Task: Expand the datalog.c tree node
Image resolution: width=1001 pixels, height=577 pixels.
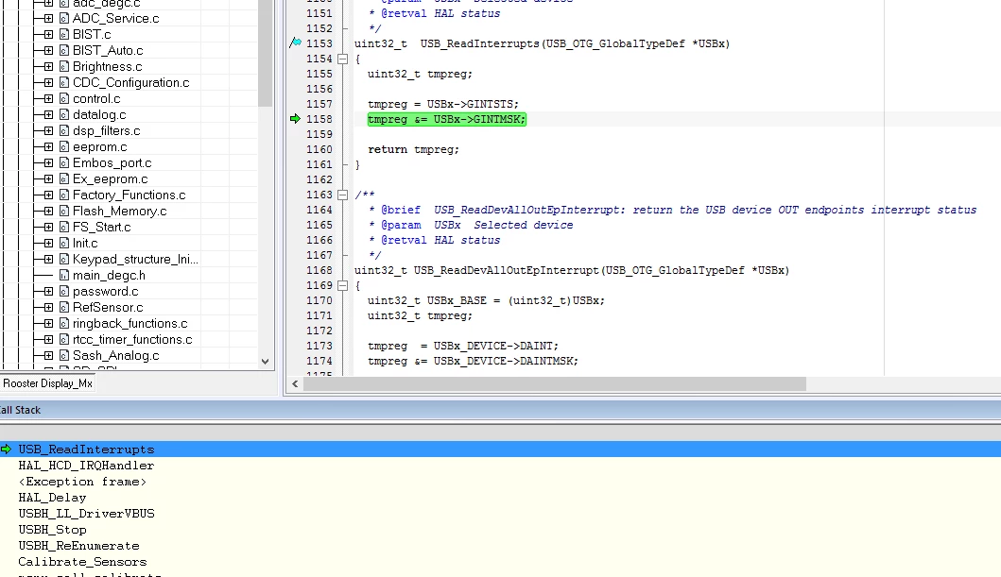Action: 48,115
